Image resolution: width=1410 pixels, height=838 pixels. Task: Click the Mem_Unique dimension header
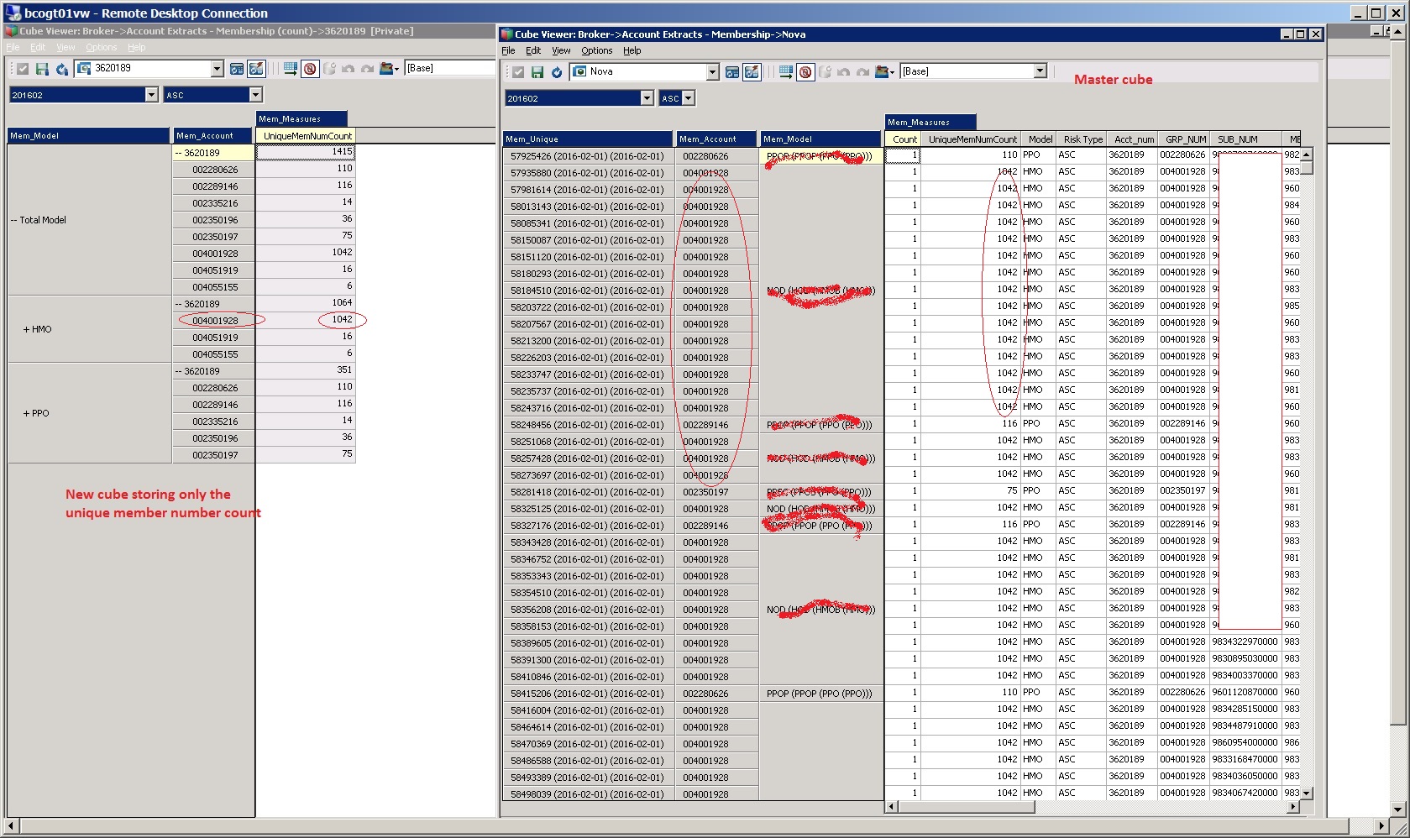(588, 139)
